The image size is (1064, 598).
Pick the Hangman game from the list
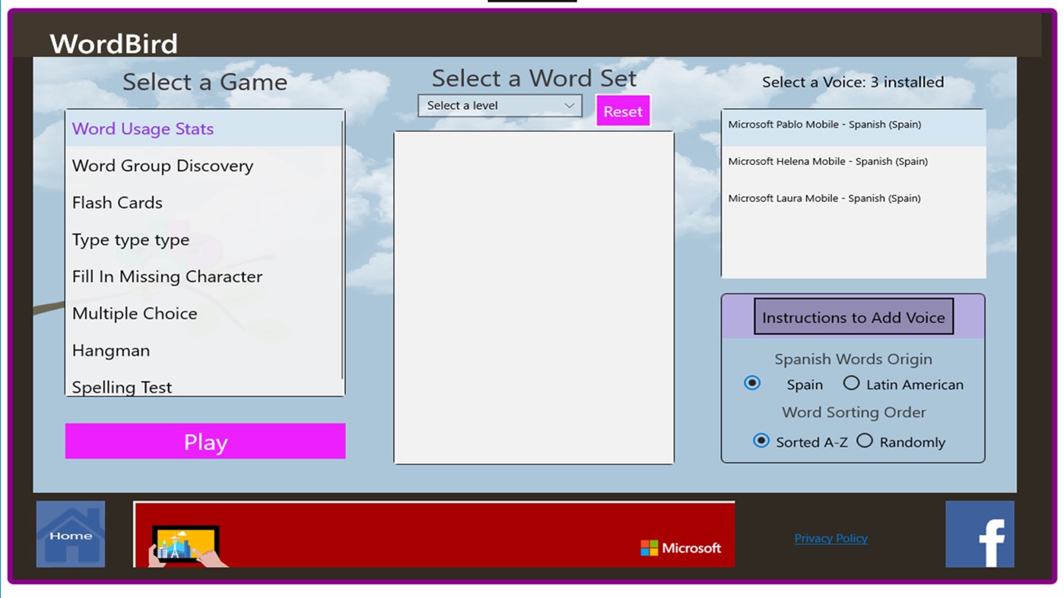click(110, 350)
